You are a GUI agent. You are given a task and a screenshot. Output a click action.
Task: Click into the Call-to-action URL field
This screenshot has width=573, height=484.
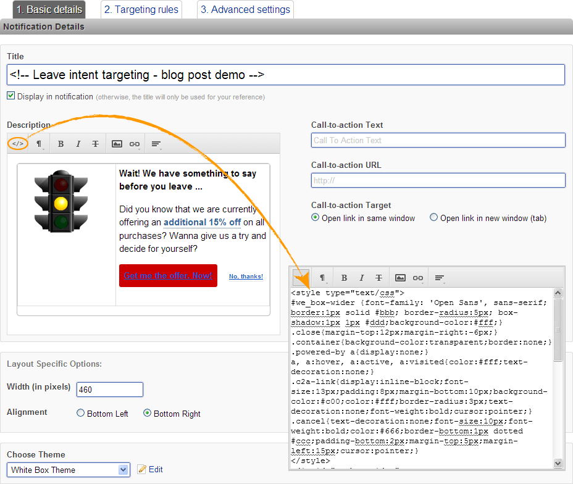(438, 180)
